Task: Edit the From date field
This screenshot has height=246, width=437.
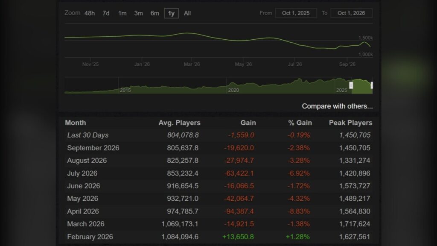Action: [x=296, y=13]
